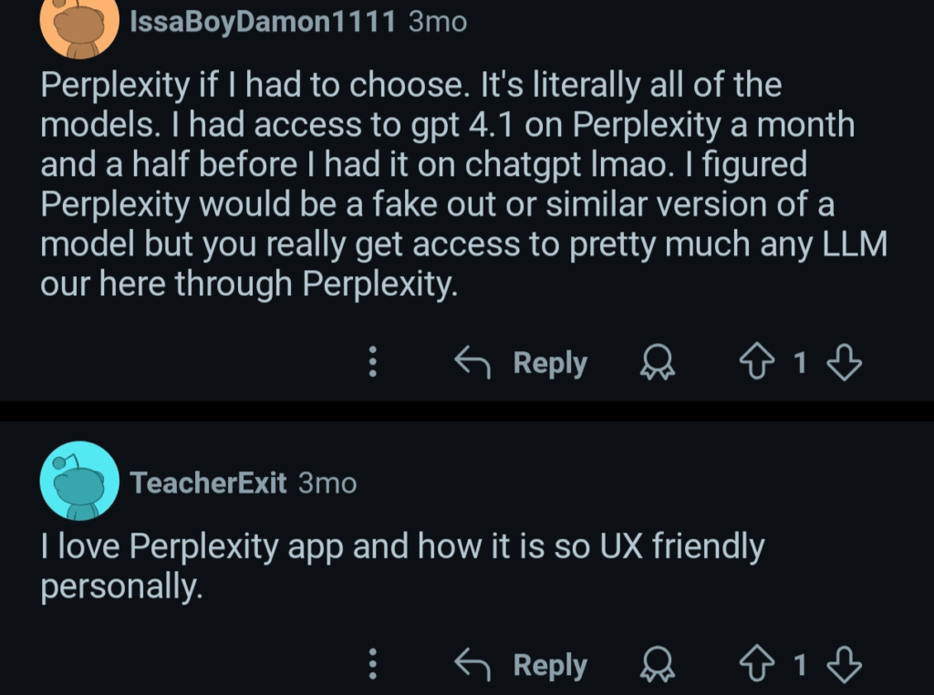Downvote IssaBoyDamon1111's Perplexity comment
Screen dimensions: 934x695
[x=843, y=364]
